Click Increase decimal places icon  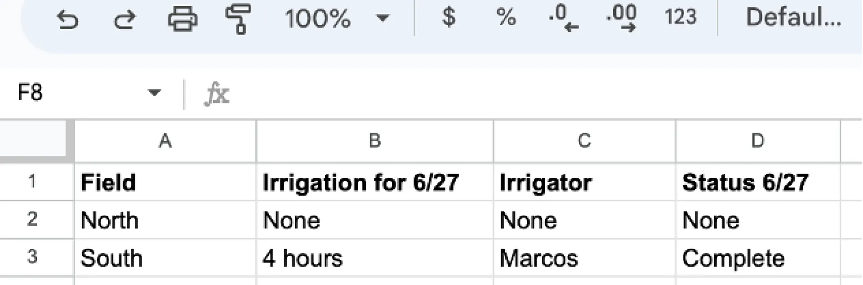tap(621, 19)
